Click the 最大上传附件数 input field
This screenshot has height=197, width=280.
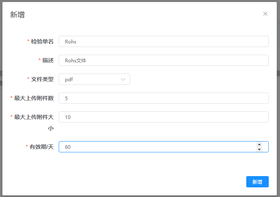163,98
